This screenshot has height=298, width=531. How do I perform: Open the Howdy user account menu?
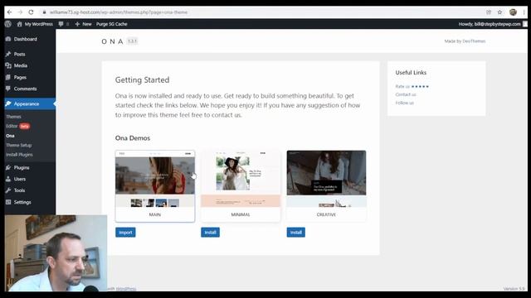pos(493,24)
